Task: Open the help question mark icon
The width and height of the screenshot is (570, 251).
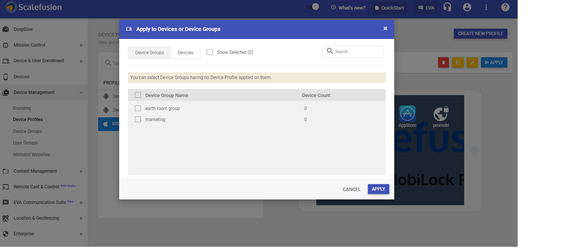Action: click(505, 7)
